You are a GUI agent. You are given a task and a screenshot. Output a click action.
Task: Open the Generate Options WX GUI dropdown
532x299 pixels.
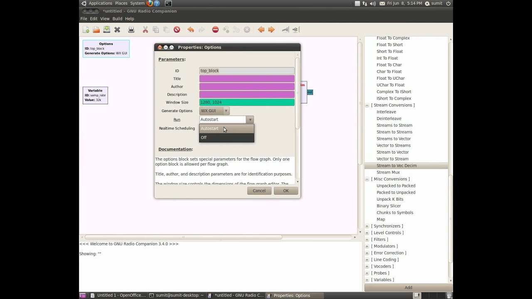(214, 111)
